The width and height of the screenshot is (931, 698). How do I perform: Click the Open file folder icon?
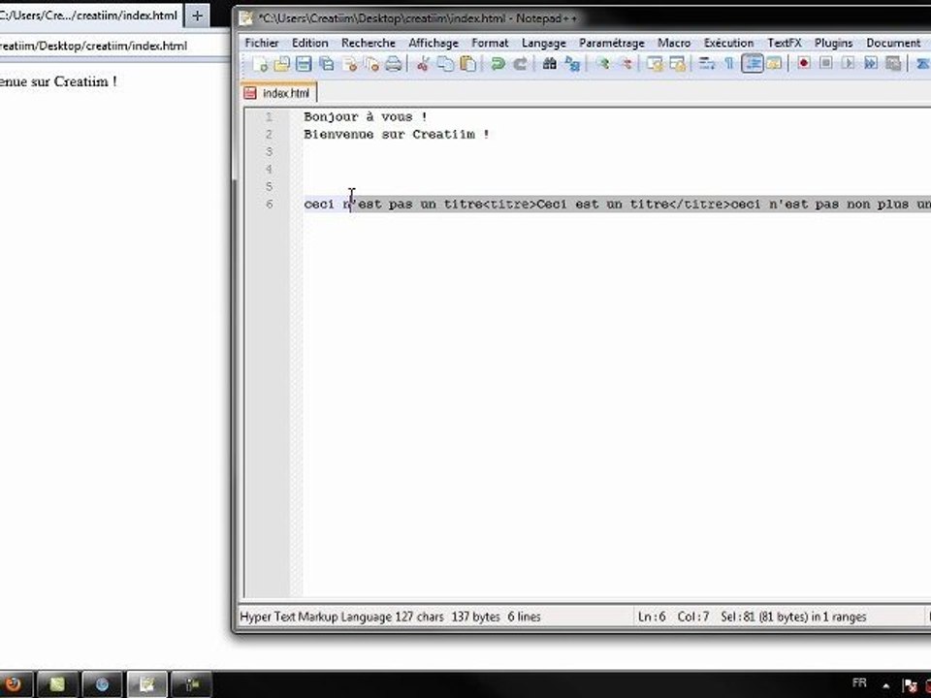coord(281,64)
